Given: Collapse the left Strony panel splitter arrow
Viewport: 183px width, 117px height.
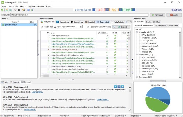Looking at the screenshot, I should pos(38,48).
